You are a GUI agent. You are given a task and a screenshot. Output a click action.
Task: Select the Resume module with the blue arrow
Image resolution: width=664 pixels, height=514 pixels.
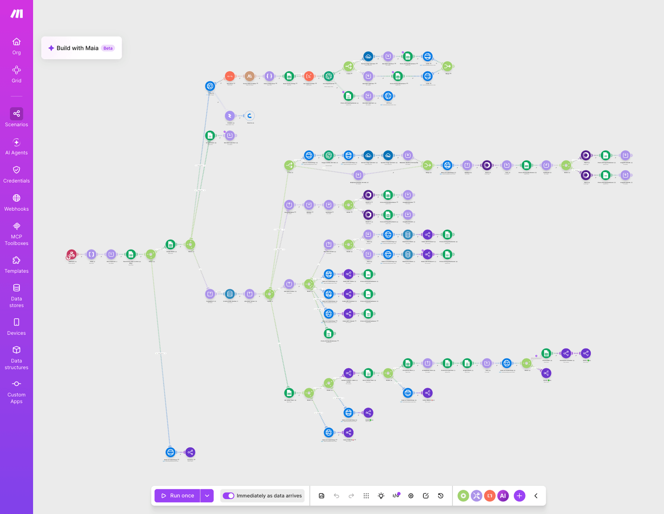[249, 116]
